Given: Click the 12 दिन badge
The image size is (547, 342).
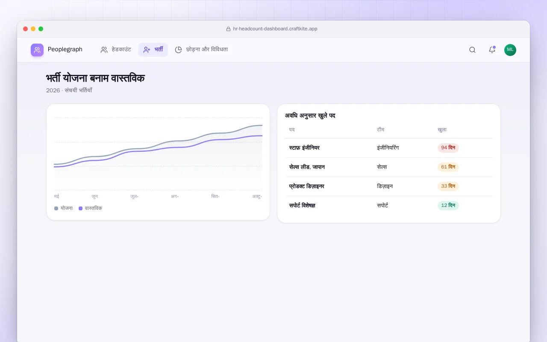Looking at the screenshot, I should point(448,206).
